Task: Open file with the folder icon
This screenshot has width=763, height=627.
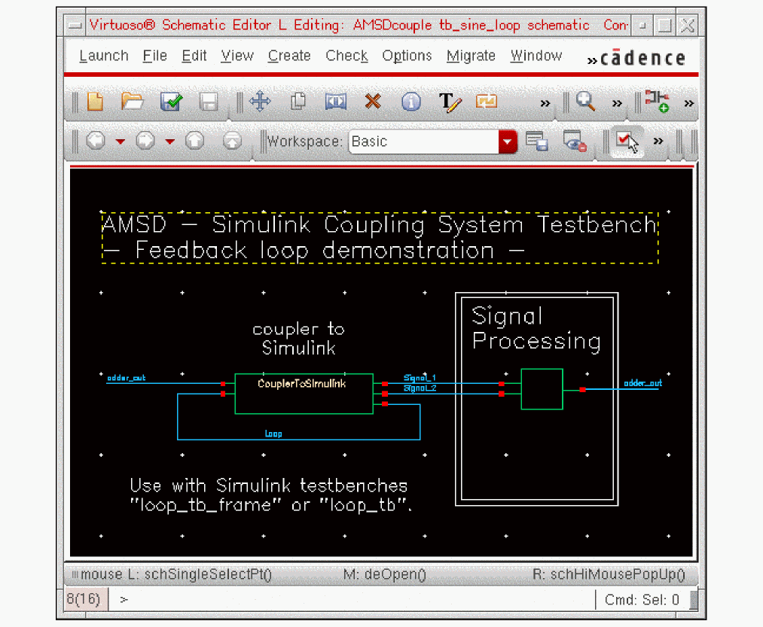Action: pyautogui.click(x=132, y=102)
